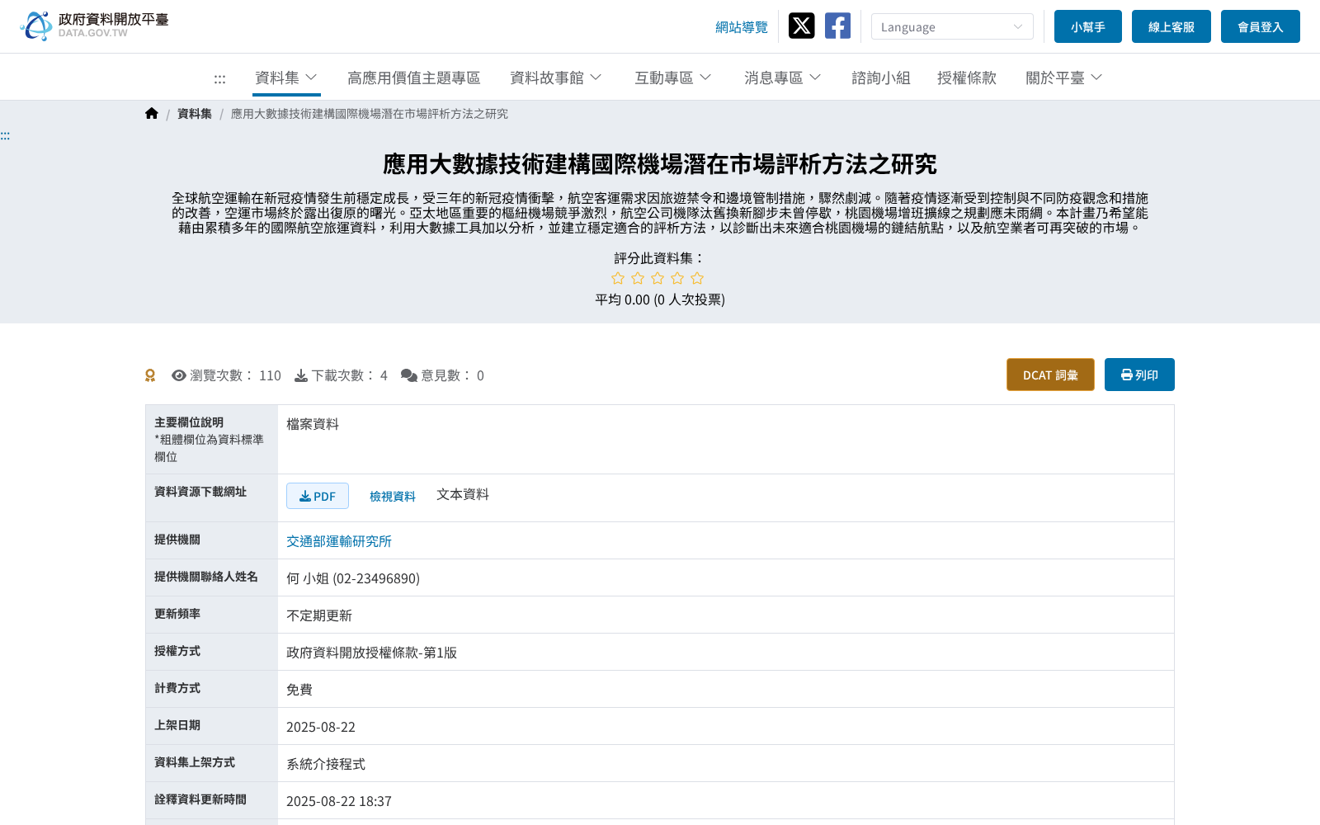The width and height of the screenshot is (1320, 825).
Task: Click the comments icon beside 意見數
Action: (x=409, y=375)
